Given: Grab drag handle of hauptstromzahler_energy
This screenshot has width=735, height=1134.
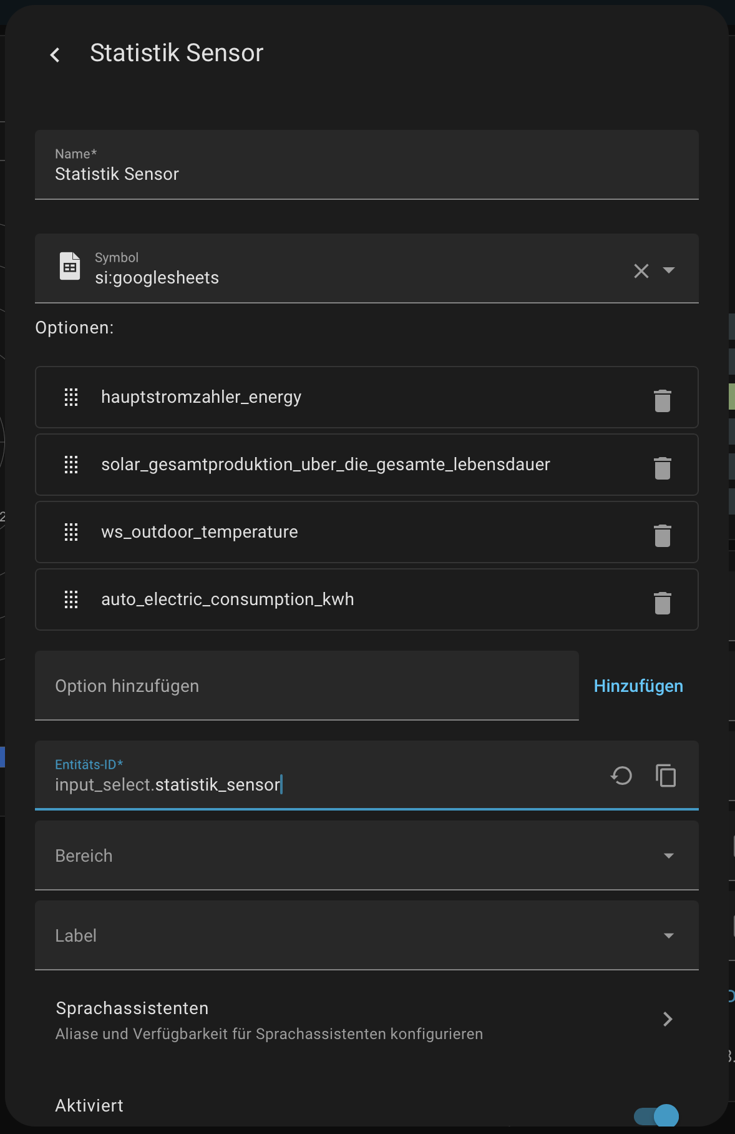Looking at the screenshot, I should tap(71, 397).
